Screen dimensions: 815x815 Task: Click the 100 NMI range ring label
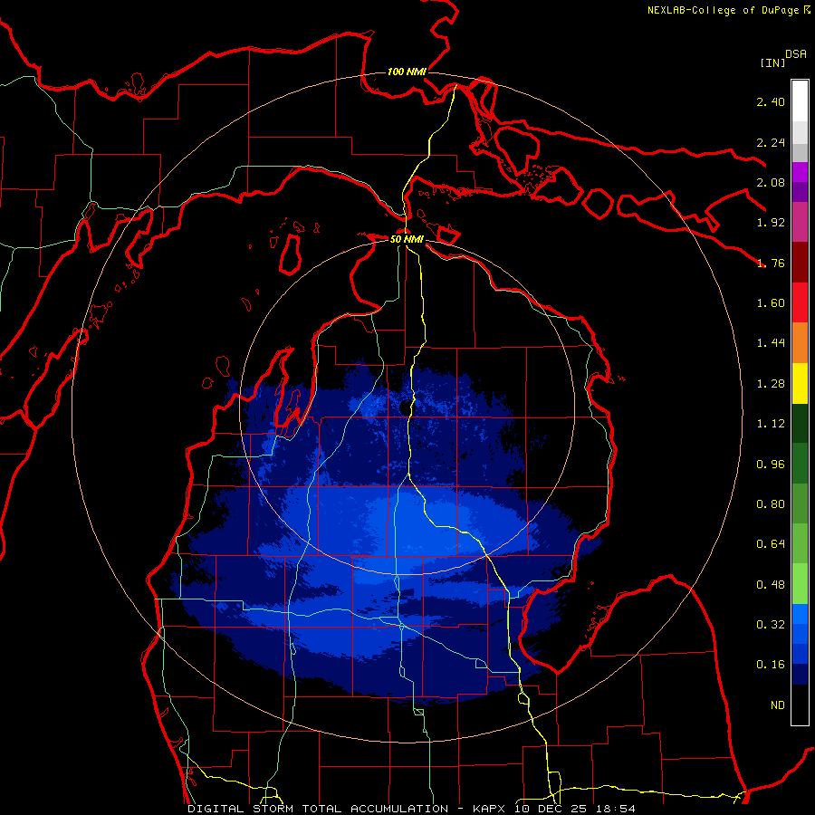(x=407, y=72)
